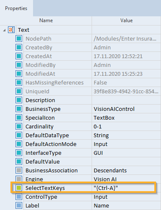The height and width of the screenshot is (210, 161).
Task: Collapse the Text tree node arrow
Action: point(4,30)
